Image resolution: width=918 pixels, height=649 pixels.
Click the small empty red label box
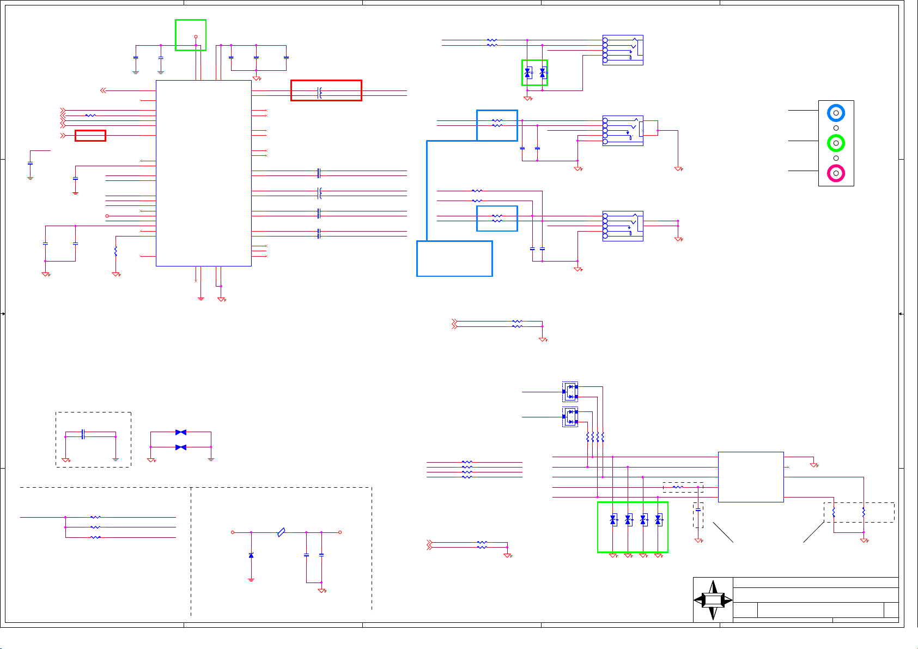(x=90, y=136)
